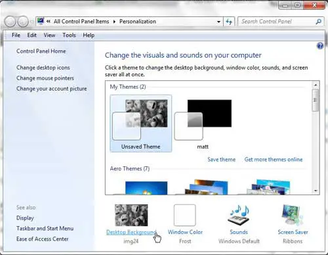Go to Control Panel Home
The height and width of the screenshot is (255, 328).
coord(41,51)
